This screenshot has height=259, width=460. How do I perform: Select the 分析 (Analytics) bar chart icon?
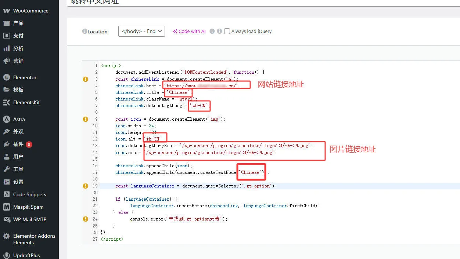point(7,48)
